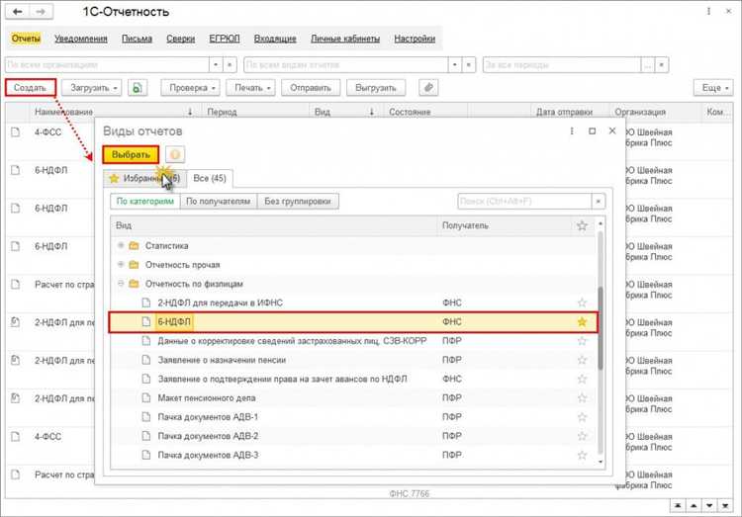Open the ЕГРЮЛ section
742x517 pixels.
coord(225,39)
